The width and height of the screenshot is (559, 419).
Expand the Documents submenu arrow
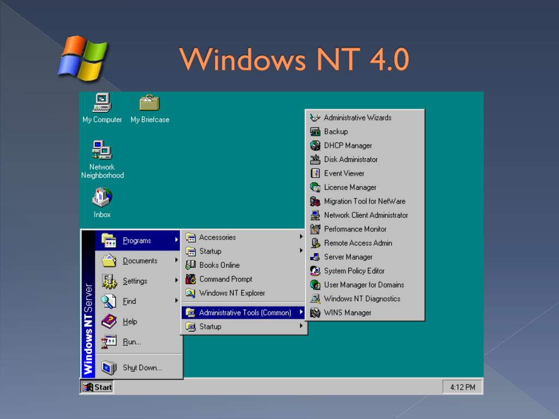[176, 260]
